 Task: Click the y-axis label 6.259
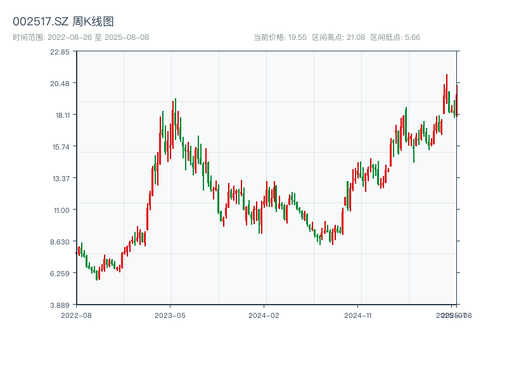pos(60,274)
